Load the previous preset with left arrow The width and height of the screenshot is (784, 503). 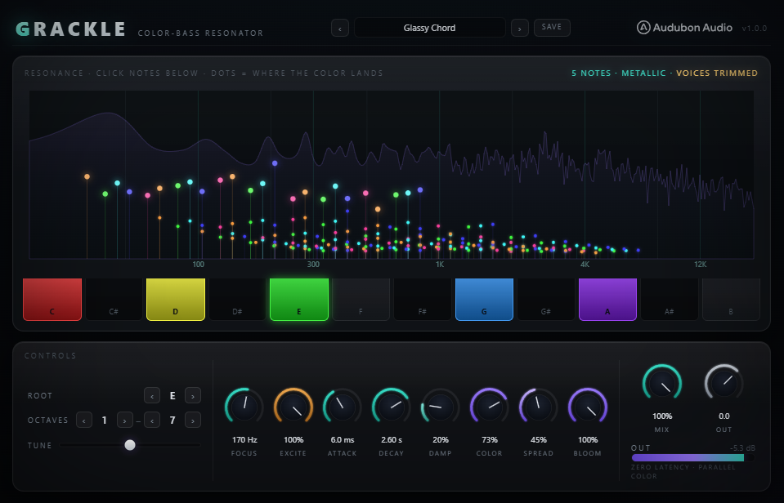pos(340,28)
